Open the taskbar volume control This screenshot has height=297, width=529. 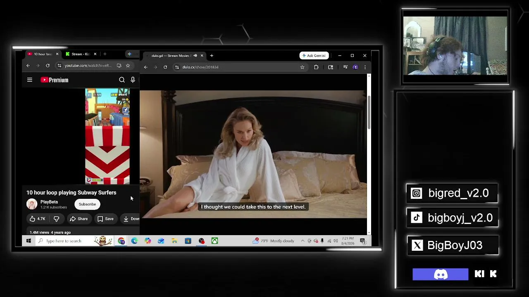pyautogui.click(x=336, y=241)
